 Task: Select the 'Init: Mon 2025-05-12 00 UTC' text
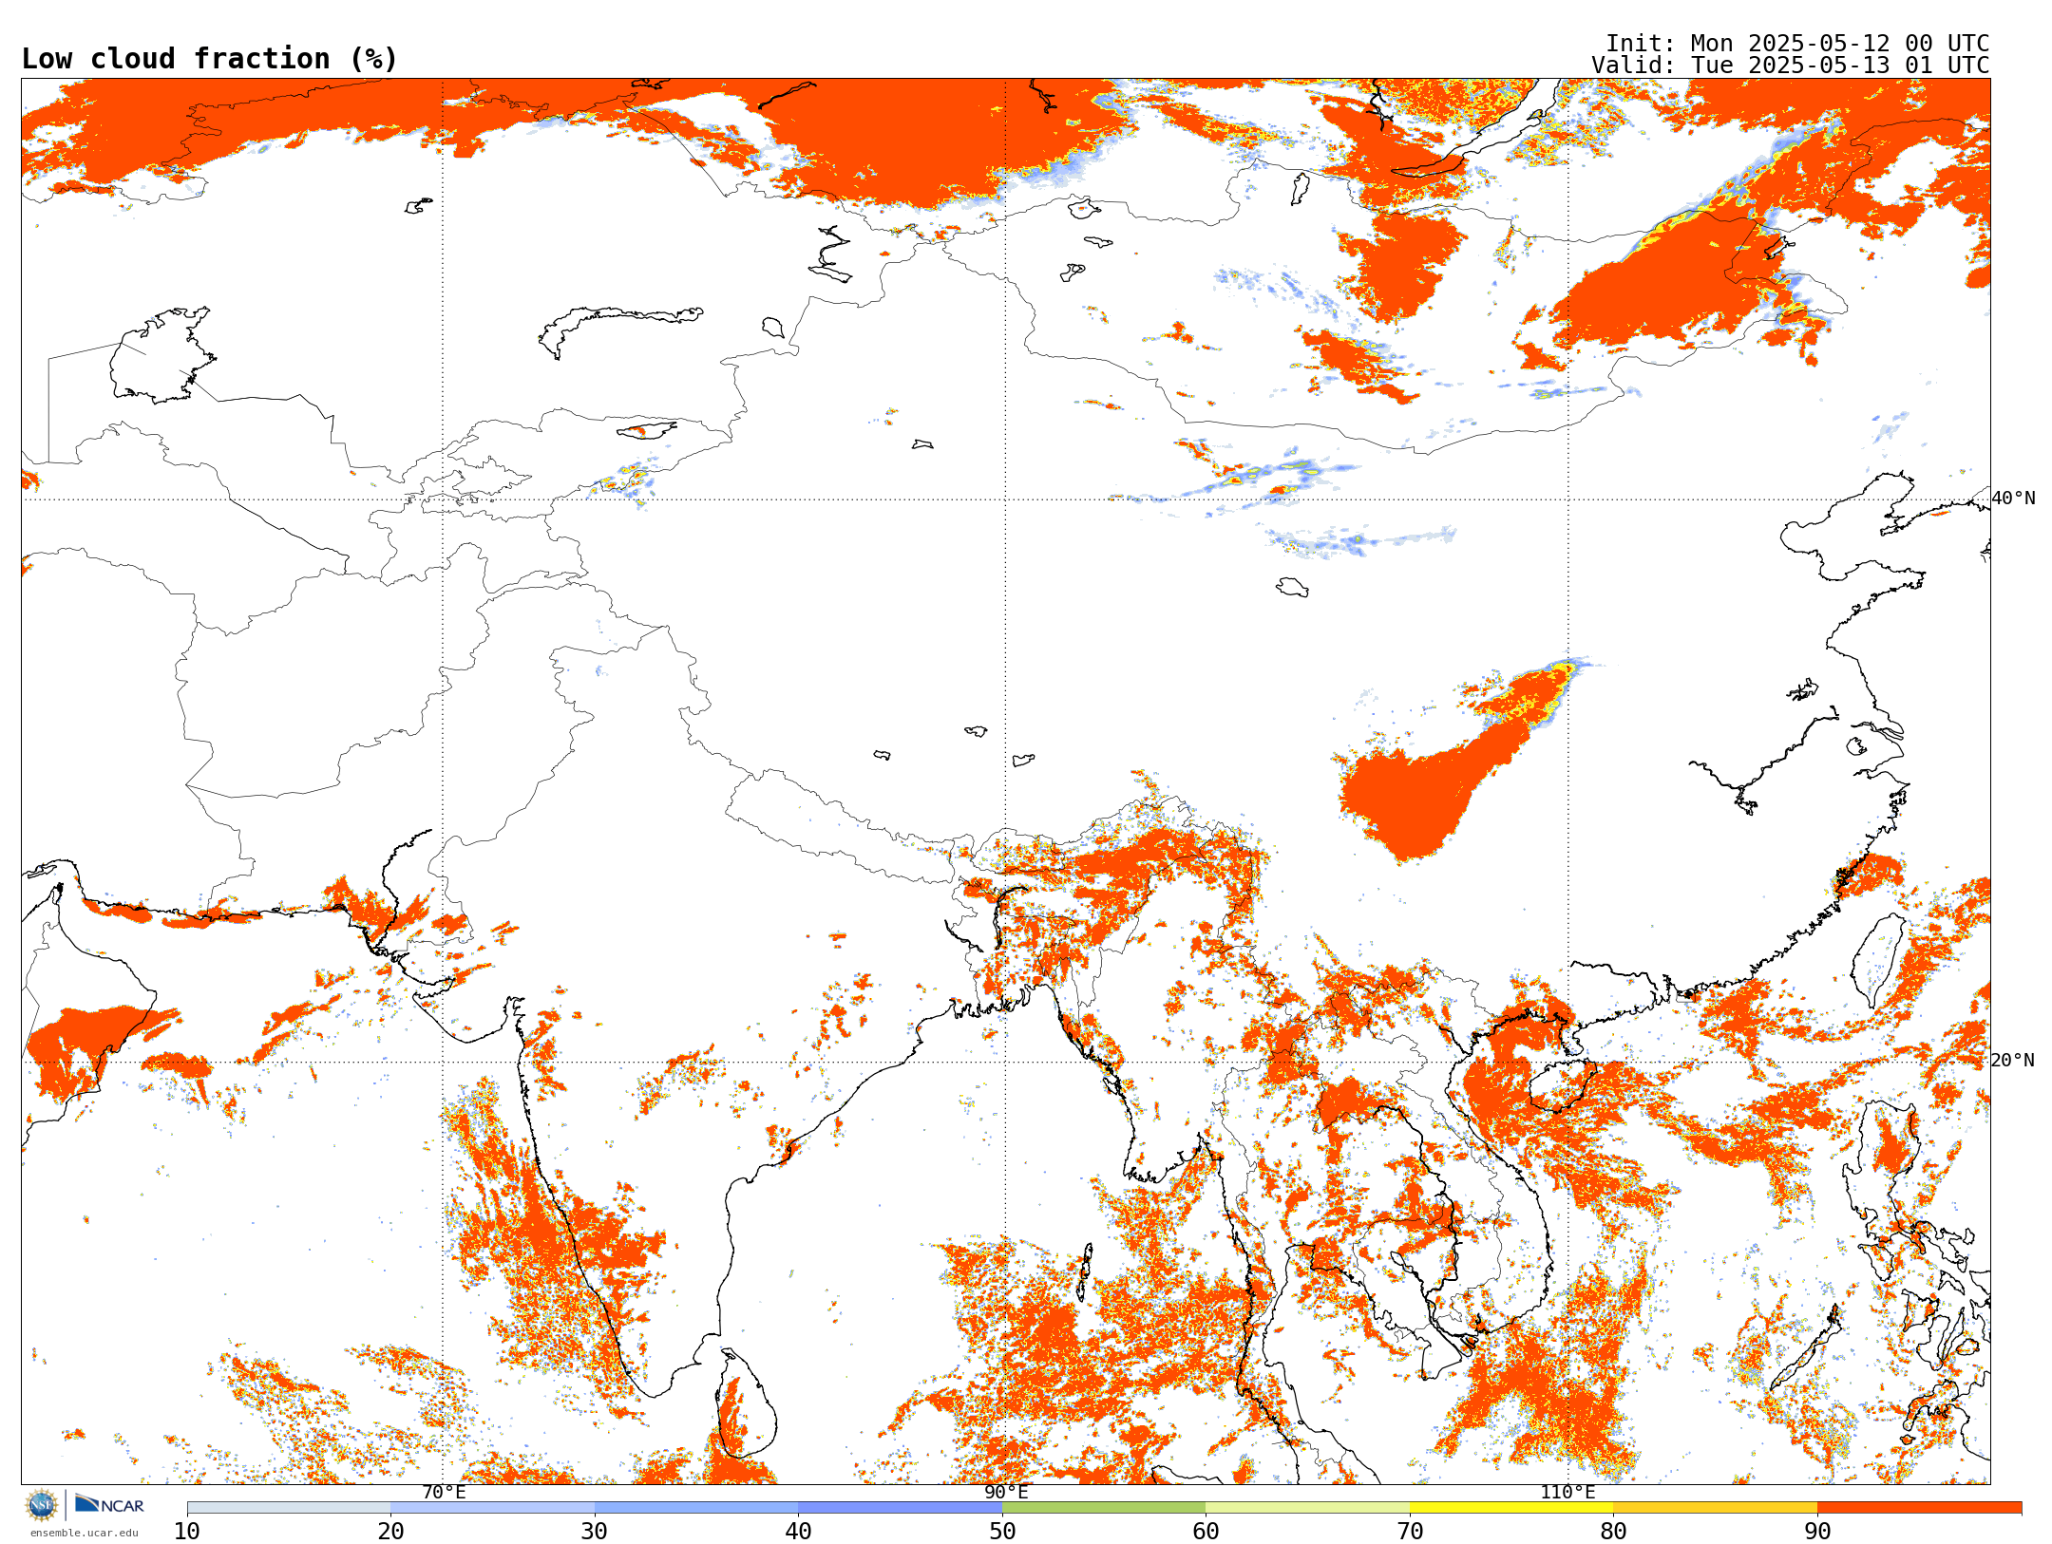(x=1797, y=44)
